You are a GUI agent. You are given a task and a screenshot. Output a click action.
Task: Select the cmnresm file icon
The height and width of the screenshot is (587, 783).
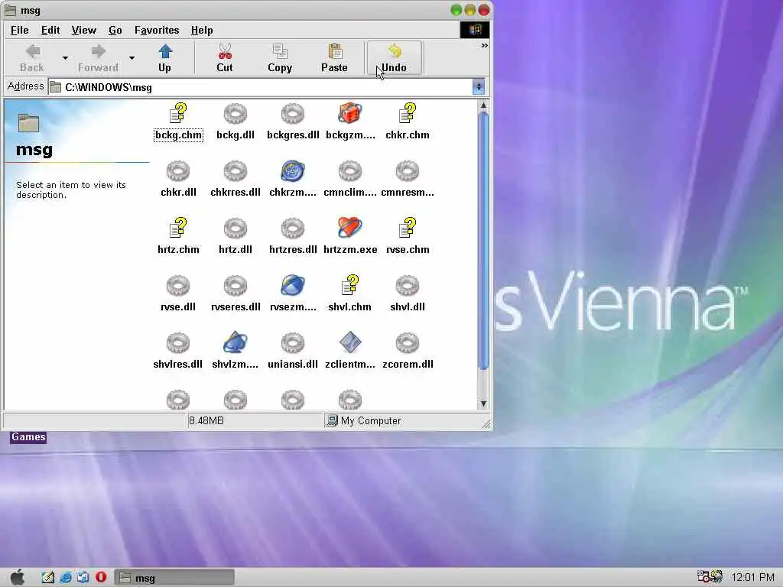(408, 171)
